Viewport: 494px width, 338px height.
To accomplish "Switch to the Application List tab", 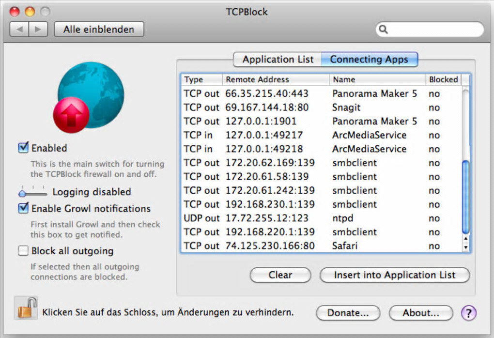I will [278, 59].
